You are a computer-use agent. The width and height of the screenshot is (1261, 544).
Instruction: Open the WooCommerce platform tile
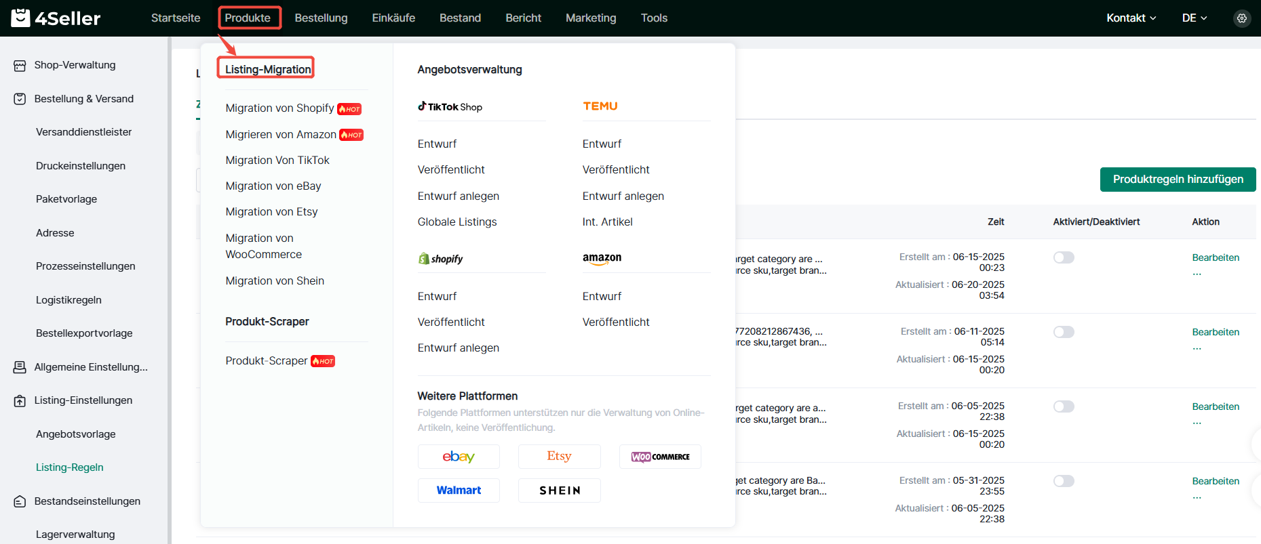pos(660,457)
